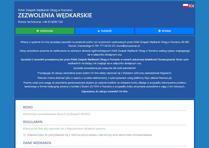This screenshot has height=148, width=209.
Task: Open 'tutaj' link for the fee table
Action: 139,63
